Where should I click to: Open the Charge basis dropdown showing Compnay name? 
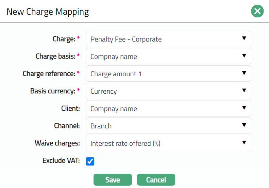click(163, 57)
